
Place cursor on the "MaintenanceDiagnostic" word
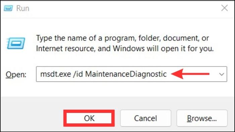[126, 74]
